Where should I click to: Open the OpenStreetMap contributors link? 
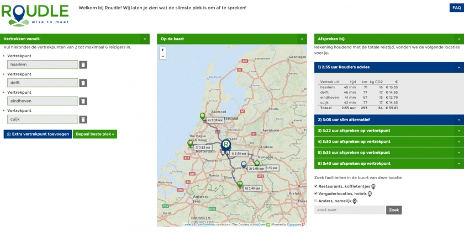[x=205, y=225]
